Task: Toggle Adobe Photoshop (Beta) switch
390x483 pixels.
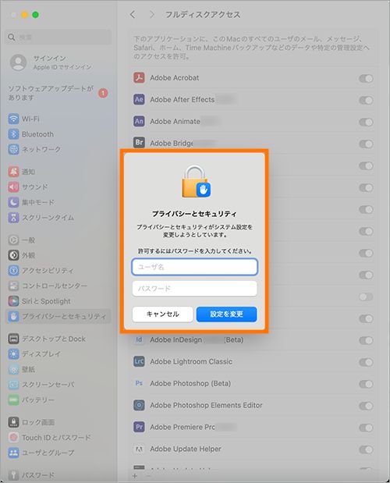Action: tap(366, 384)
